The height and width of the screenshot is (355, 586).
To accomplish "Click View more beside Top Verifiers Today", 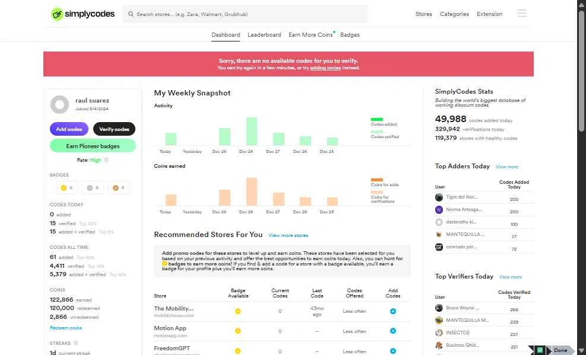I will (x=511, y=277).
